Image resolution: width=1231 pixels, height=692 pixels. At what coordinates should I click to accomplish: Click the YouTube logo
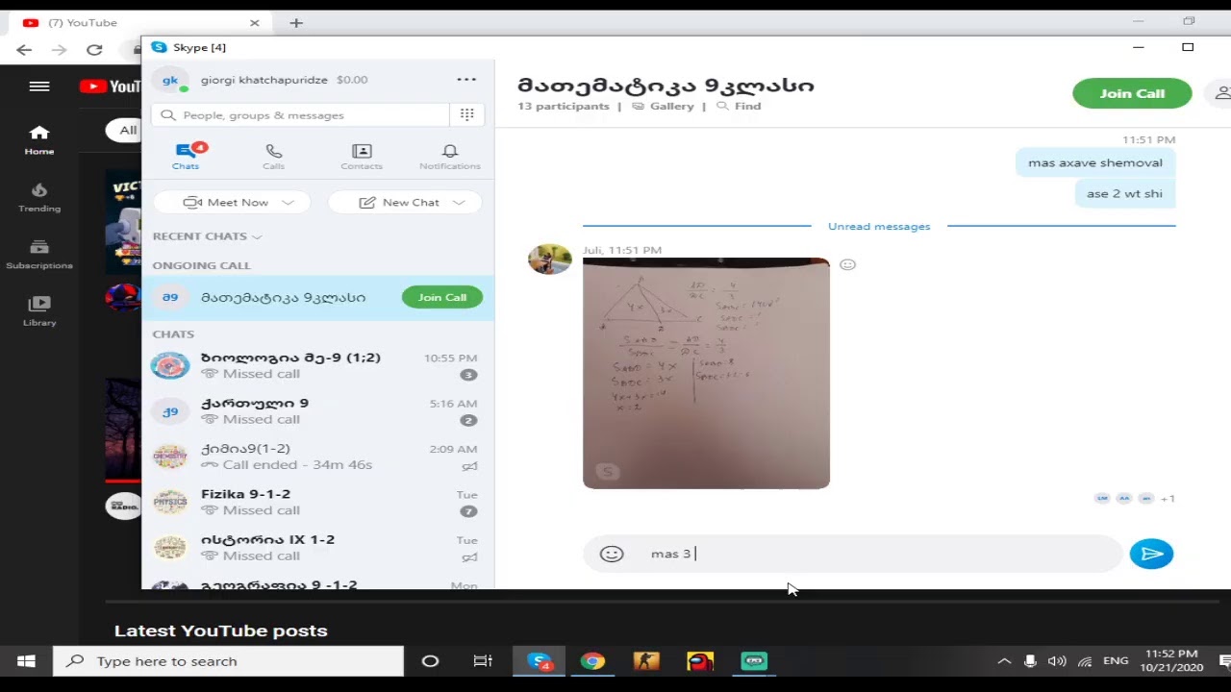pyautogui.click(x=111, y=86)
